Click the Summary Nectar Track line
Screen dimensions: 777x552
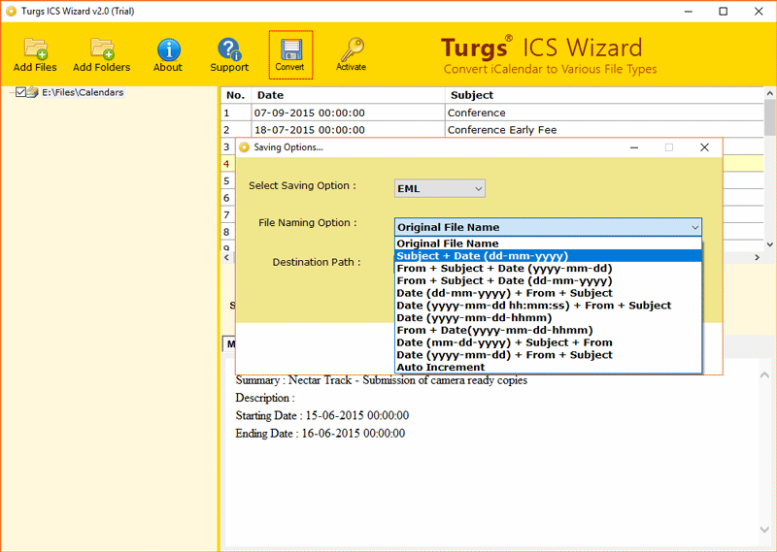tap(381, 380)
